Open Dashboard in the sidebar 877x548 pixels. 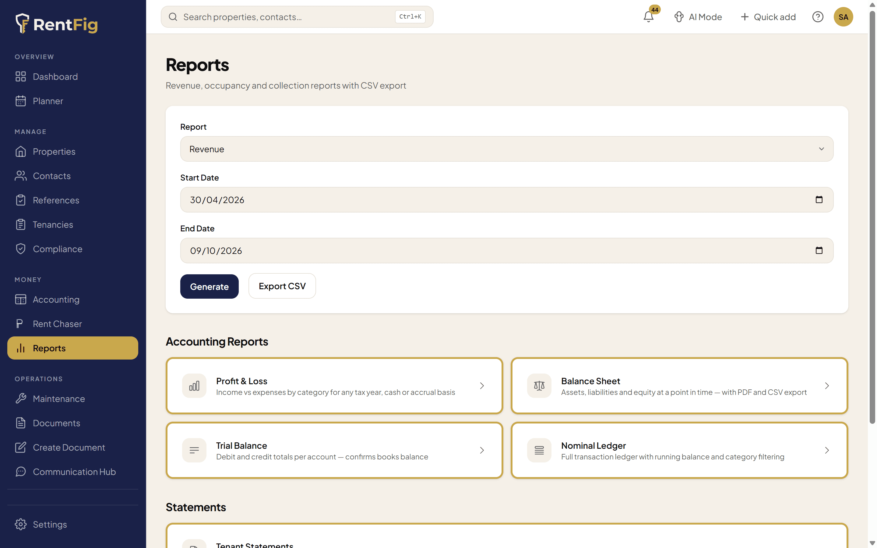[72, 76]
